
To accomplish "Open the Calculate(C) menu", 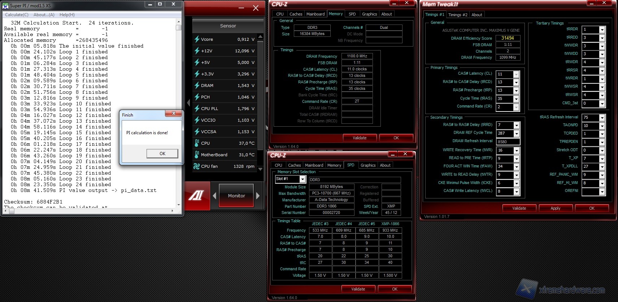I will tap(17, 15).
